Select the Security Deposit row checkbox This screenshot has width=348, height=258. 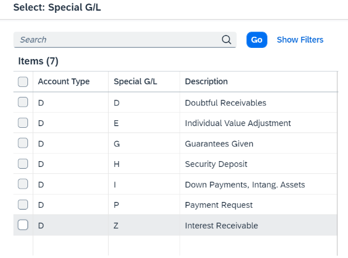point(23,163)
